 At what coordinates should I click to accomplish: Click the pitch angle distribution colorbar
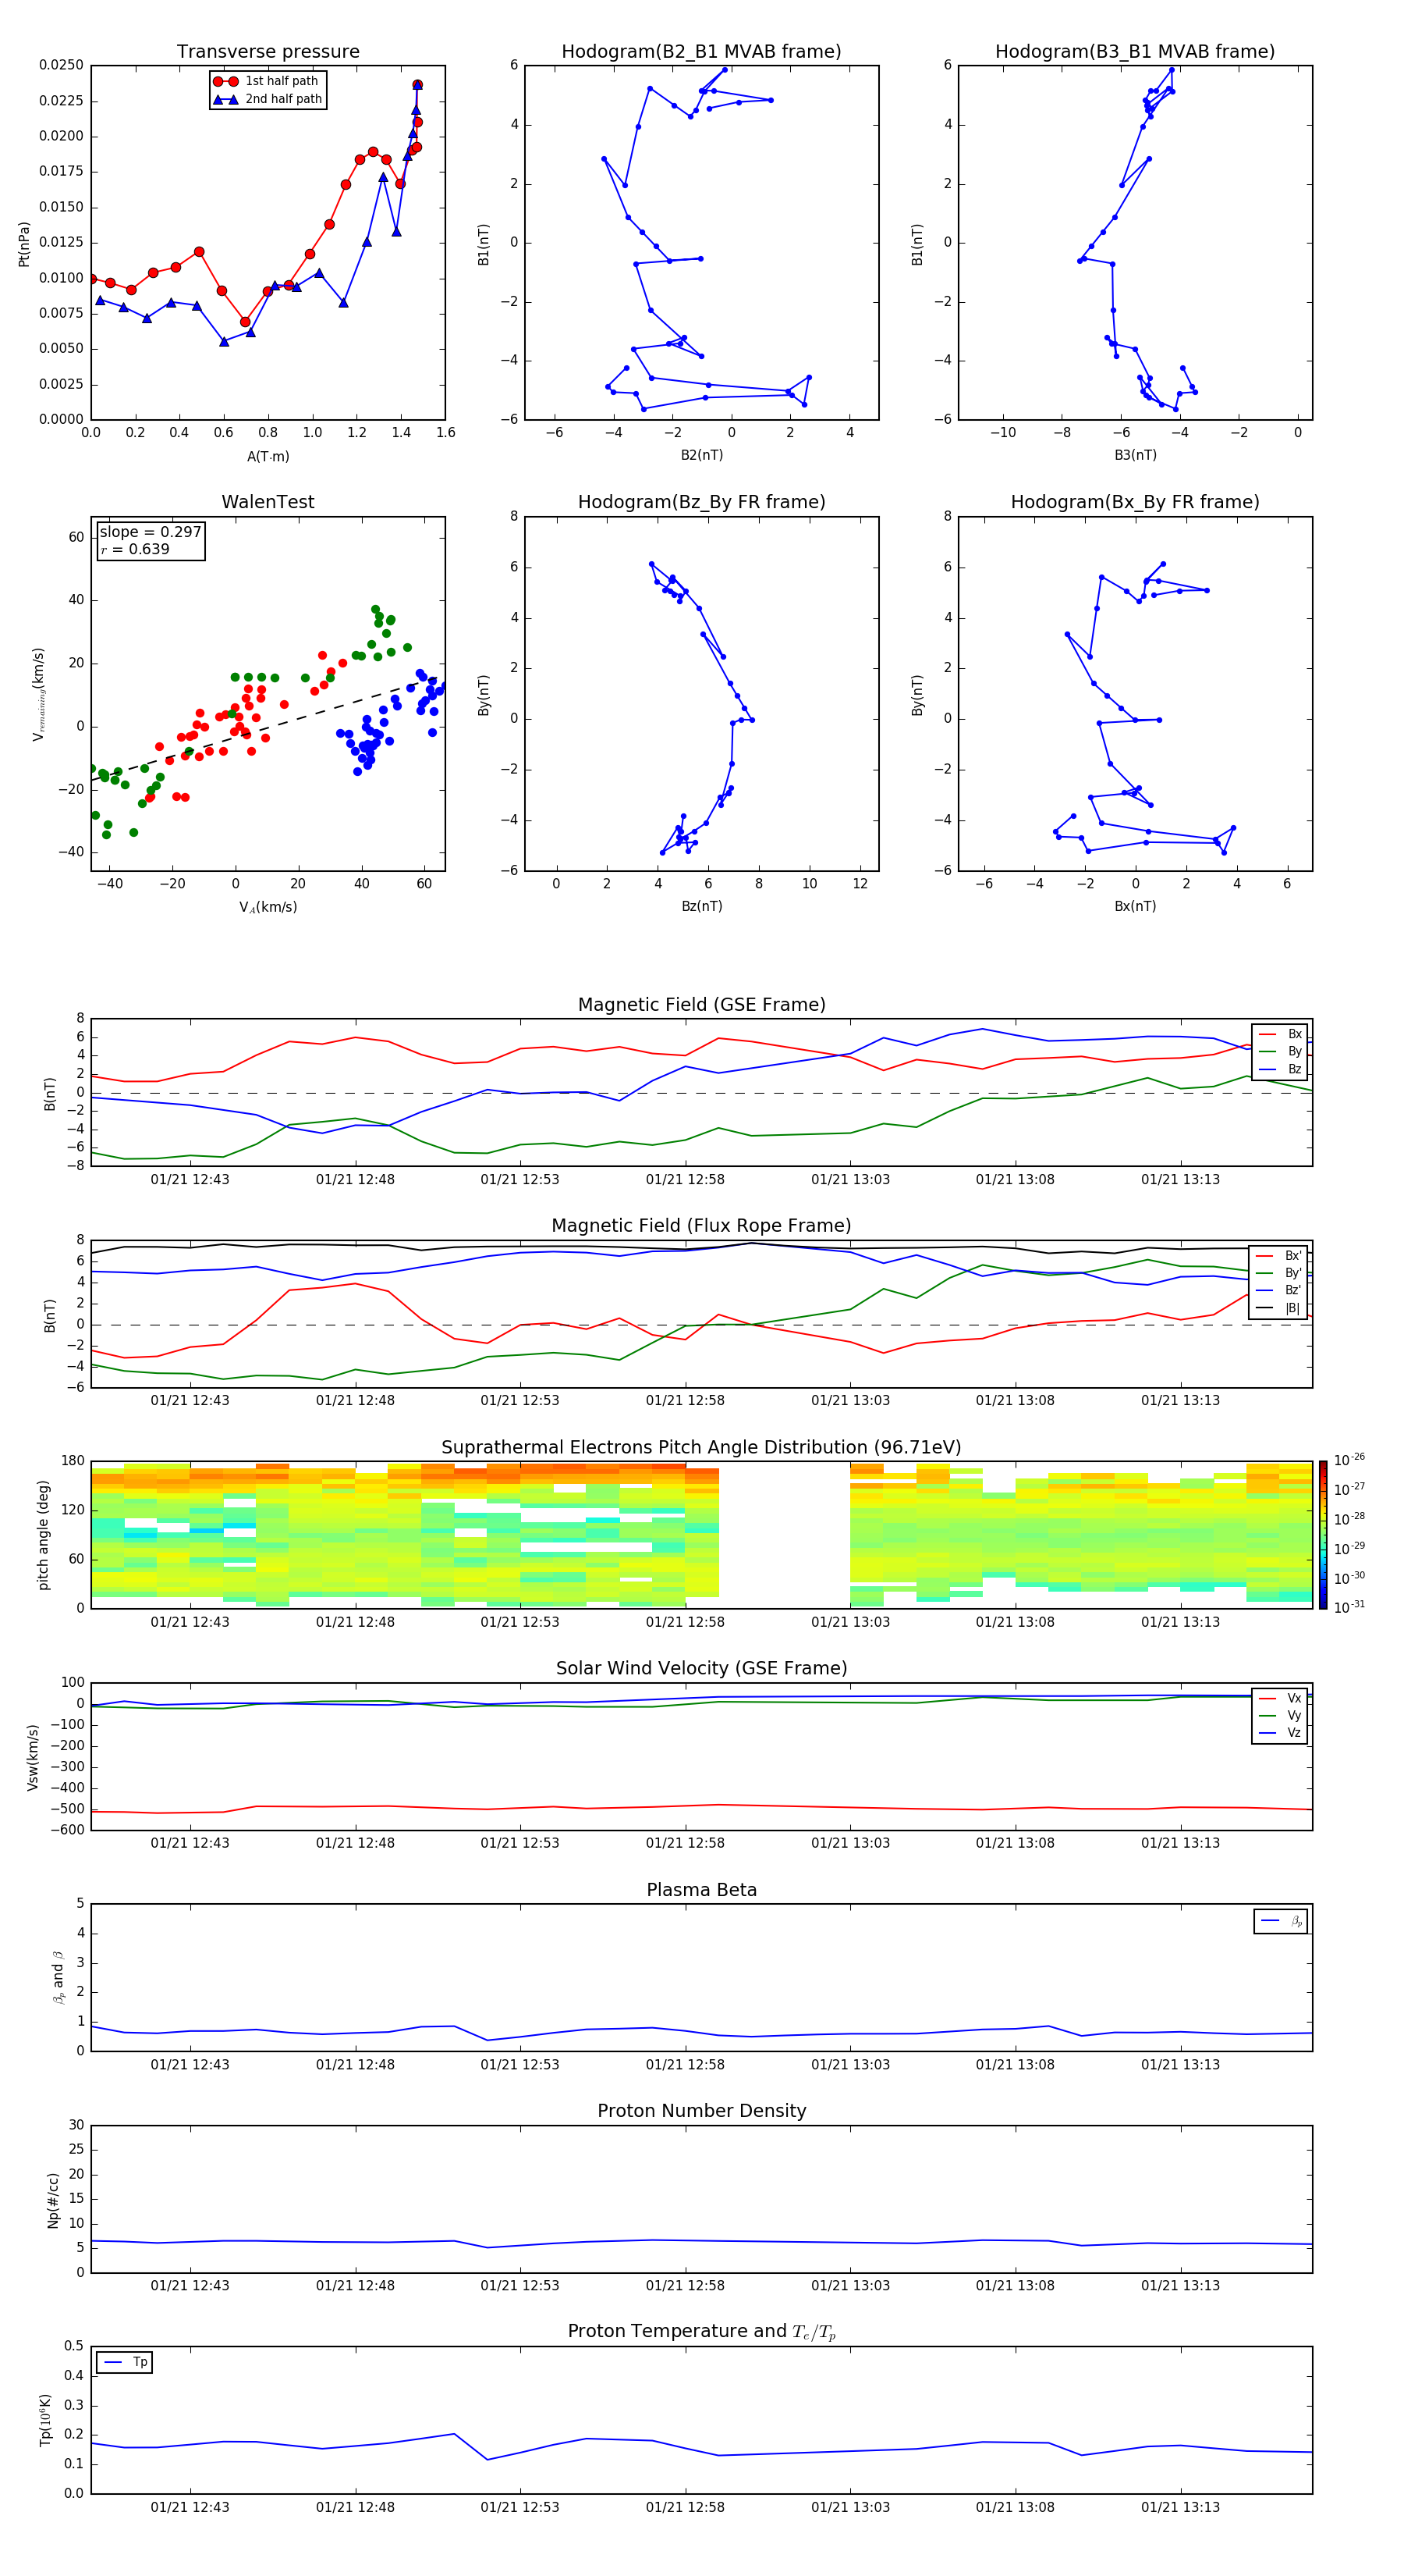(x=1323, y=1535)
